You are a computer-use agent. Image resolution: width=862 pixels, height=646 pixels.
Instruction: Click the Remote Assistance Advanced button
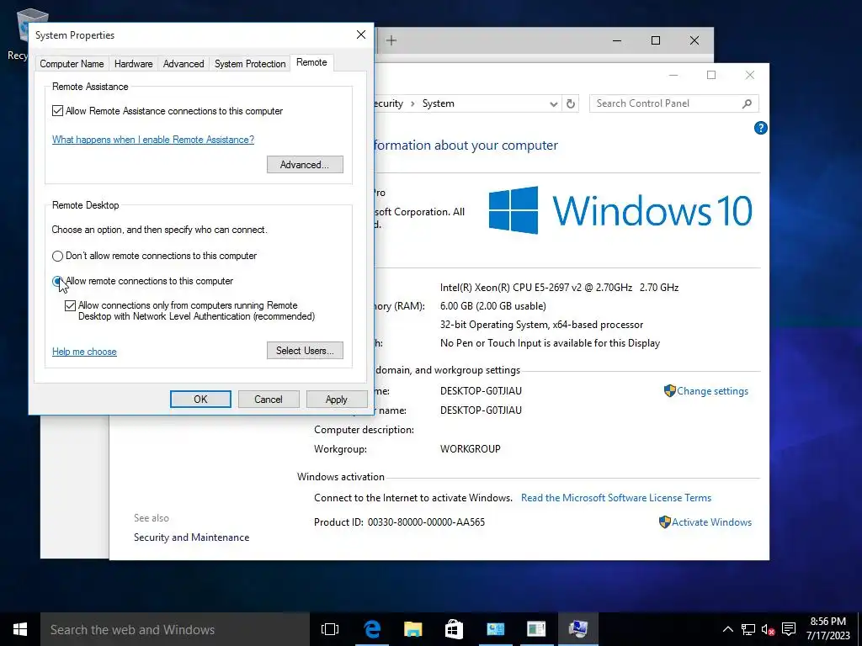click(305, 165)
